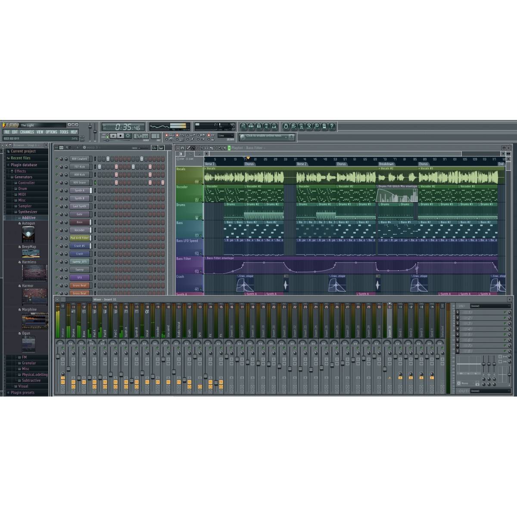
Task: Mute the 808 Cowbell channel LED
Action: pos(56,159)
